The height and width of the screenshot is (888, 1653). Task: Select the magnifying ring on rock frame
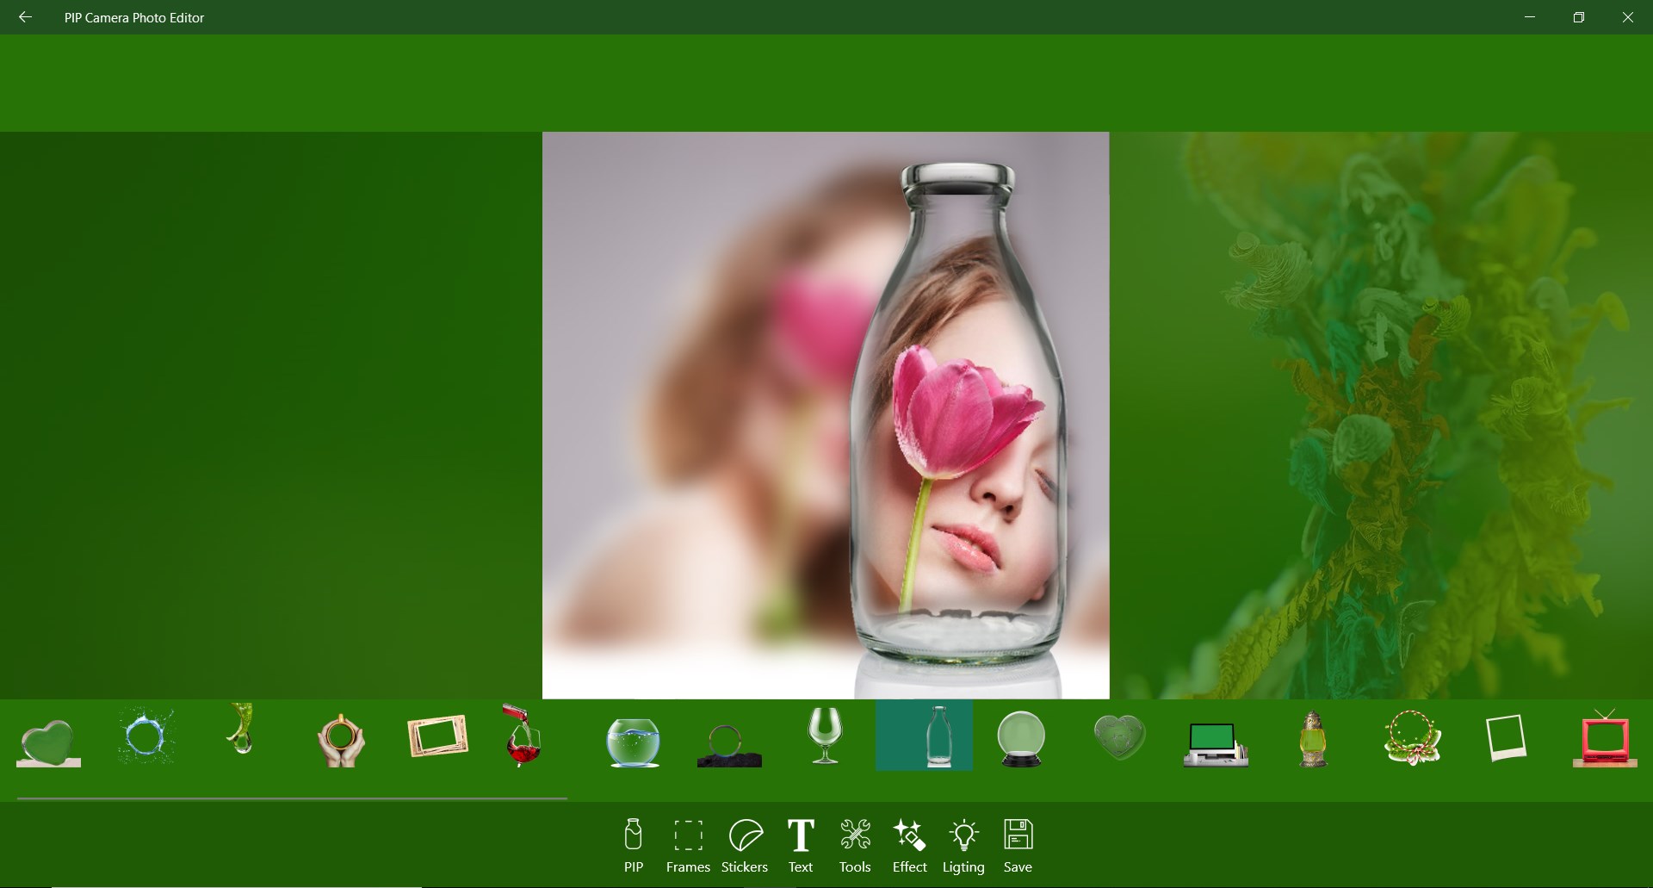pos(729,746)
